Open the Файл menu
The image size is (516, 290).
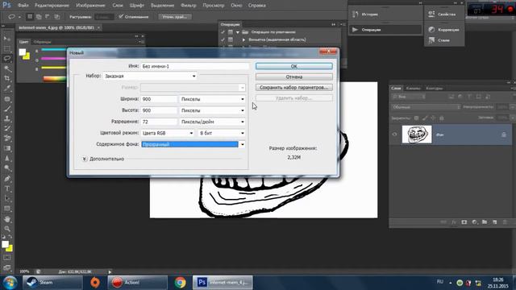23,6
